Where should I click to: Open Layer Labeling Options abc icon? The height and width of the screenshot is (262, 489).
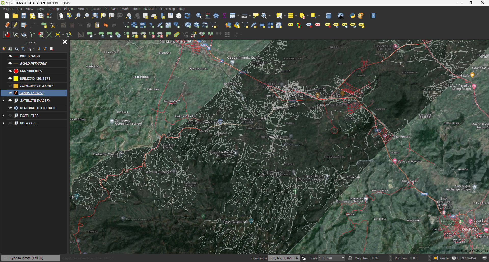pyautogui.click(x=290, y=25)
